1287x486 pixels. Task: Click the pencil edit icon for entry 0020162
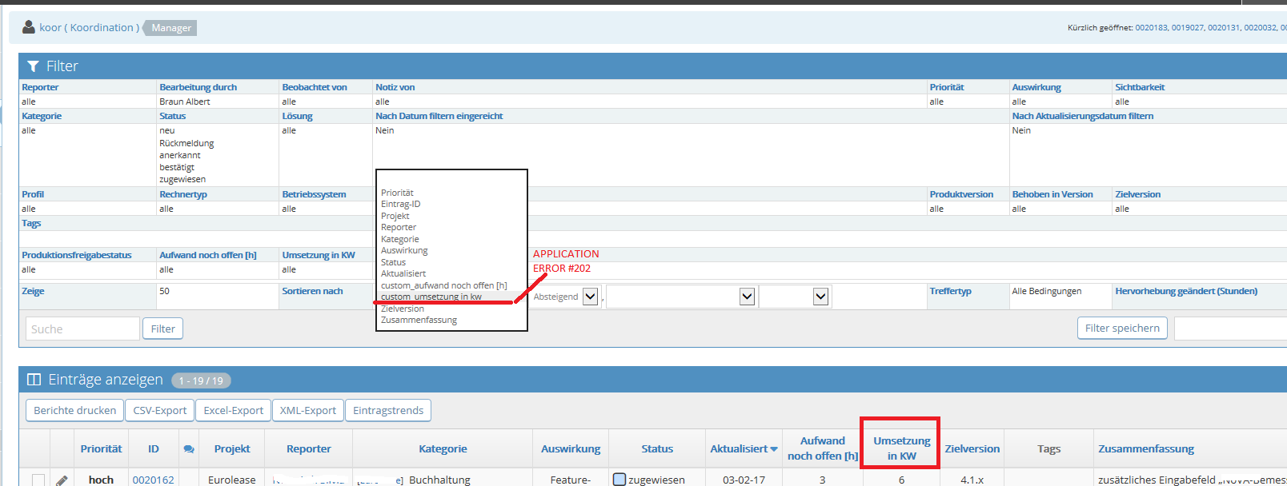coord(62,480)
